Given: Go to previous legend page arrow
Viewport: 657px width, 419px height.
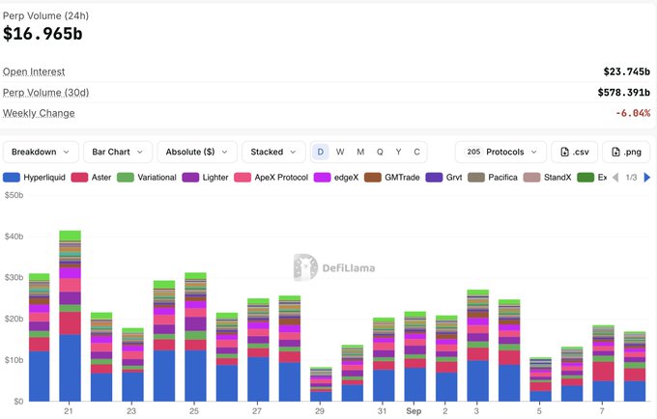Looking at the screenshot, I should [x=615, y=178].
